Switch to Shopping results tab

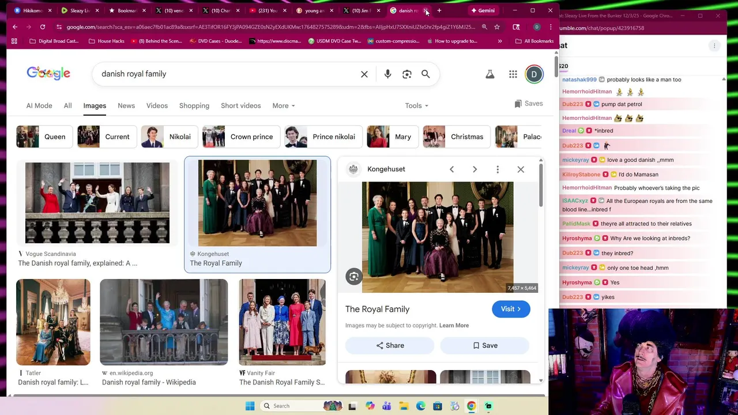pyautogui.click(x=194, y=105)
